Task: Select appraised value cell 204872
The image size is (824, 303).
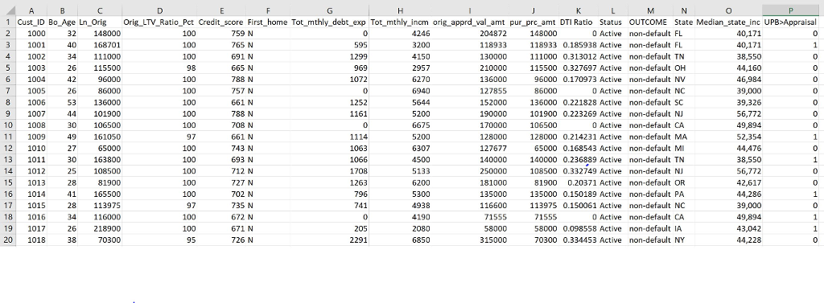Action: pyautogui.click(x=470, y=34)
